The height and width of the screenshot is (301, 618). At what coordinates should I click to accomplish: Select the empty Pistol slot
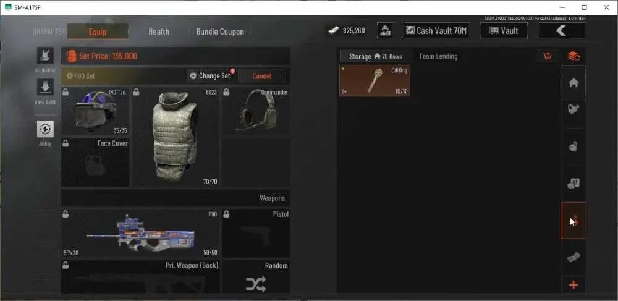tap(256, 233)
